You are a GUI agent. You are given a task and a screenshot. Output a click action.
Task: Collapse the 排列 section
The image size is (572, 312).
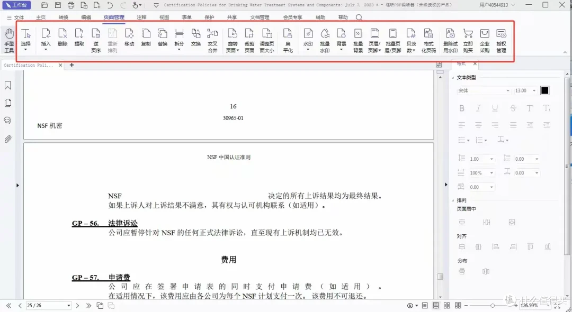point(453,200)
